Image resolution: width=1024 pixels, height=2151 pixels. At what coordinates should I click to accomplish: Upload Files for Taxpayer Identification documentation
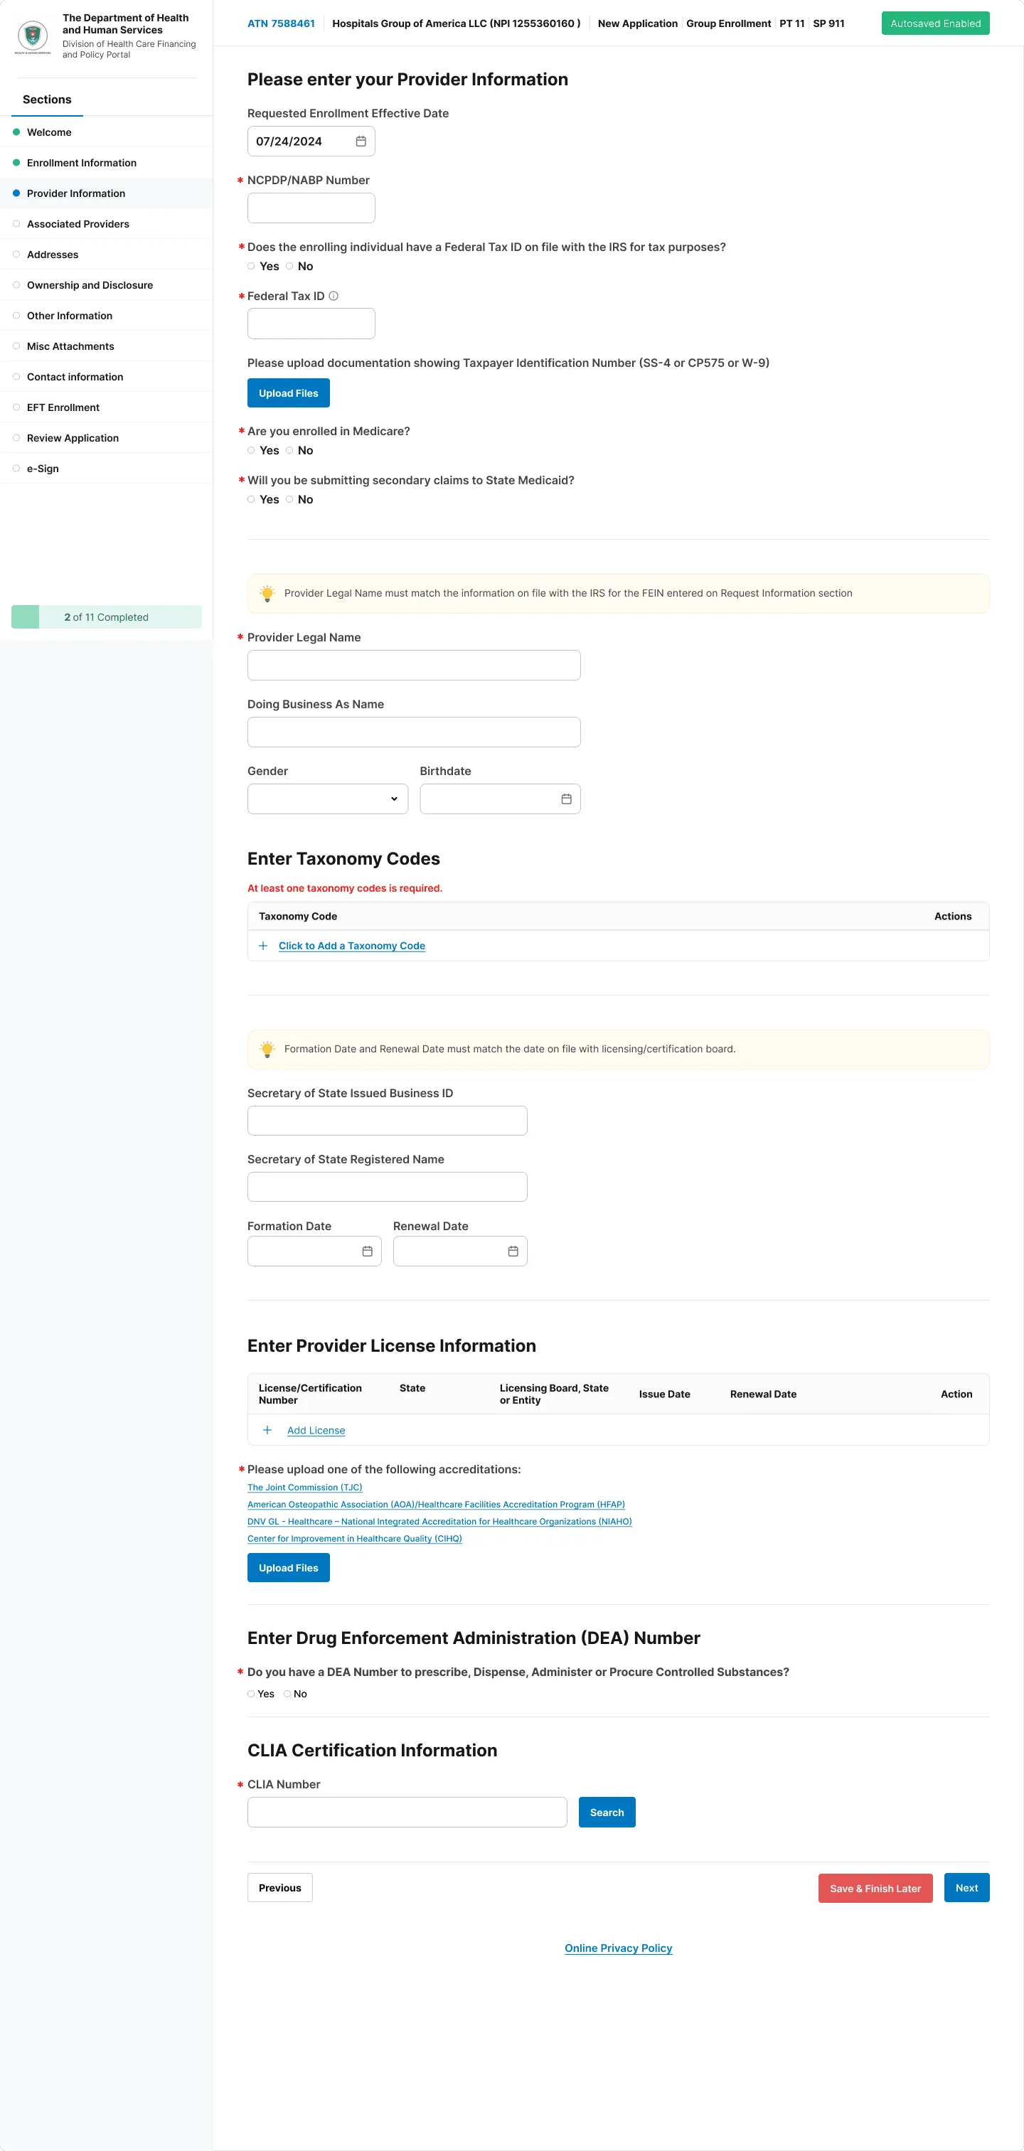click(288, 393)
